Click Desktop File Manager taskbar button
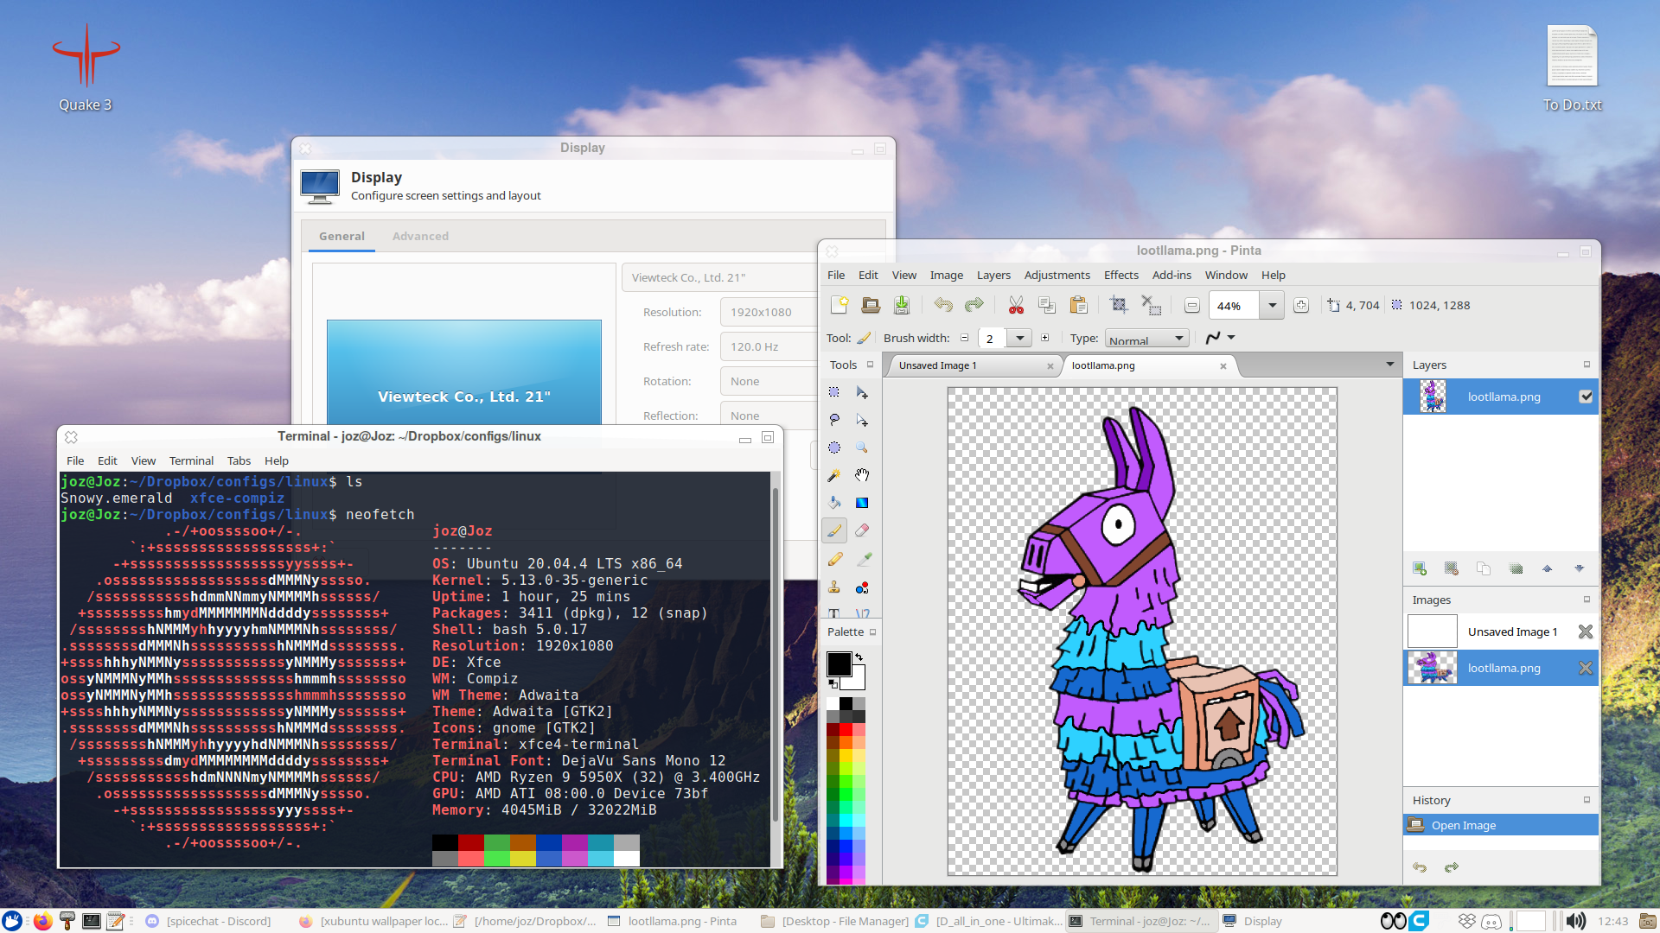 click(x=834, y=921)
